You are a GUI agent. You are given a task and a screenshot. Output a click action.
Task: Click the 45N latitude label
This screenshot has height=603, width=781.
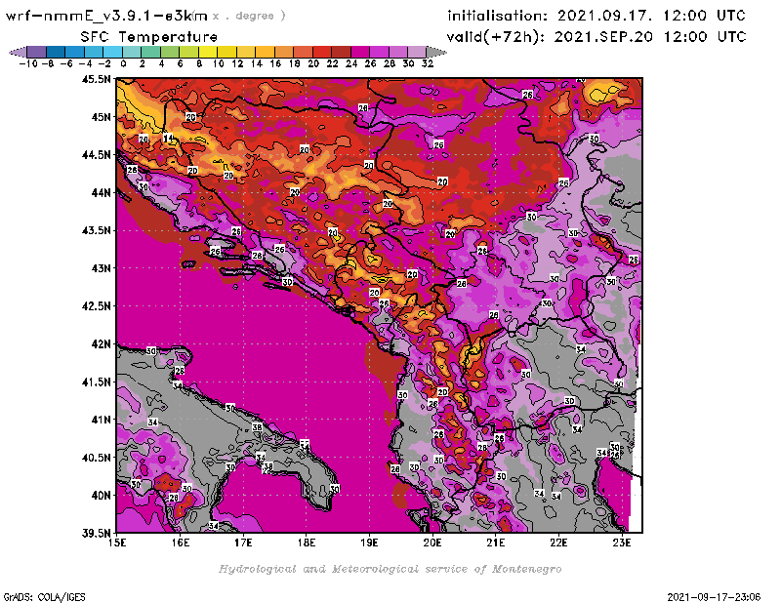pyautogui.click(x=101, y=117)
